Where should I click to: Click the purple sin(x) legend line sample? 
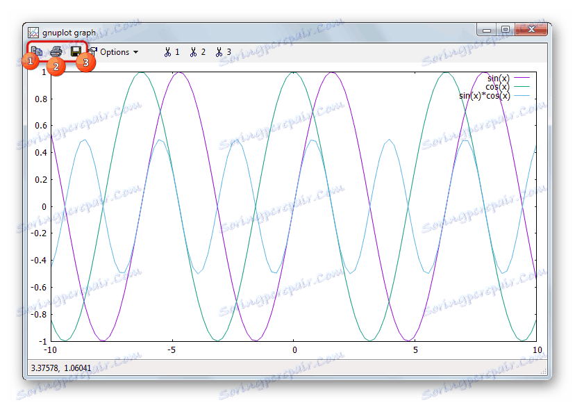point(522,78)
